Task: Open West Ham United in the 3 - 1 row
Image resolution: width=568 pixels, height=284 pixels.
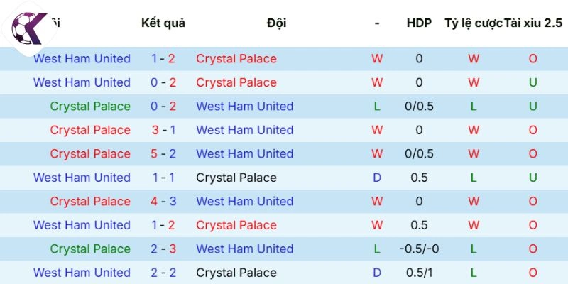Action: coord(244,130)
